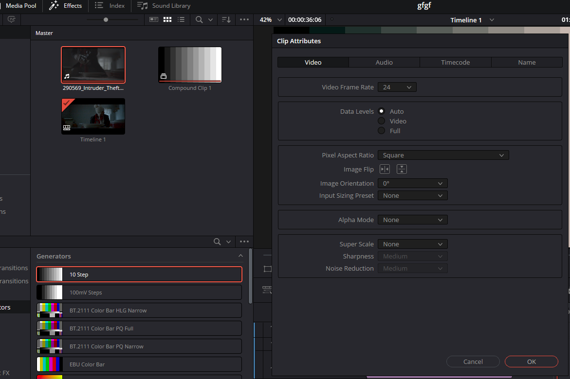Select the Video data level option
Screen dimensions: 570x379
(x=381, y=121)
